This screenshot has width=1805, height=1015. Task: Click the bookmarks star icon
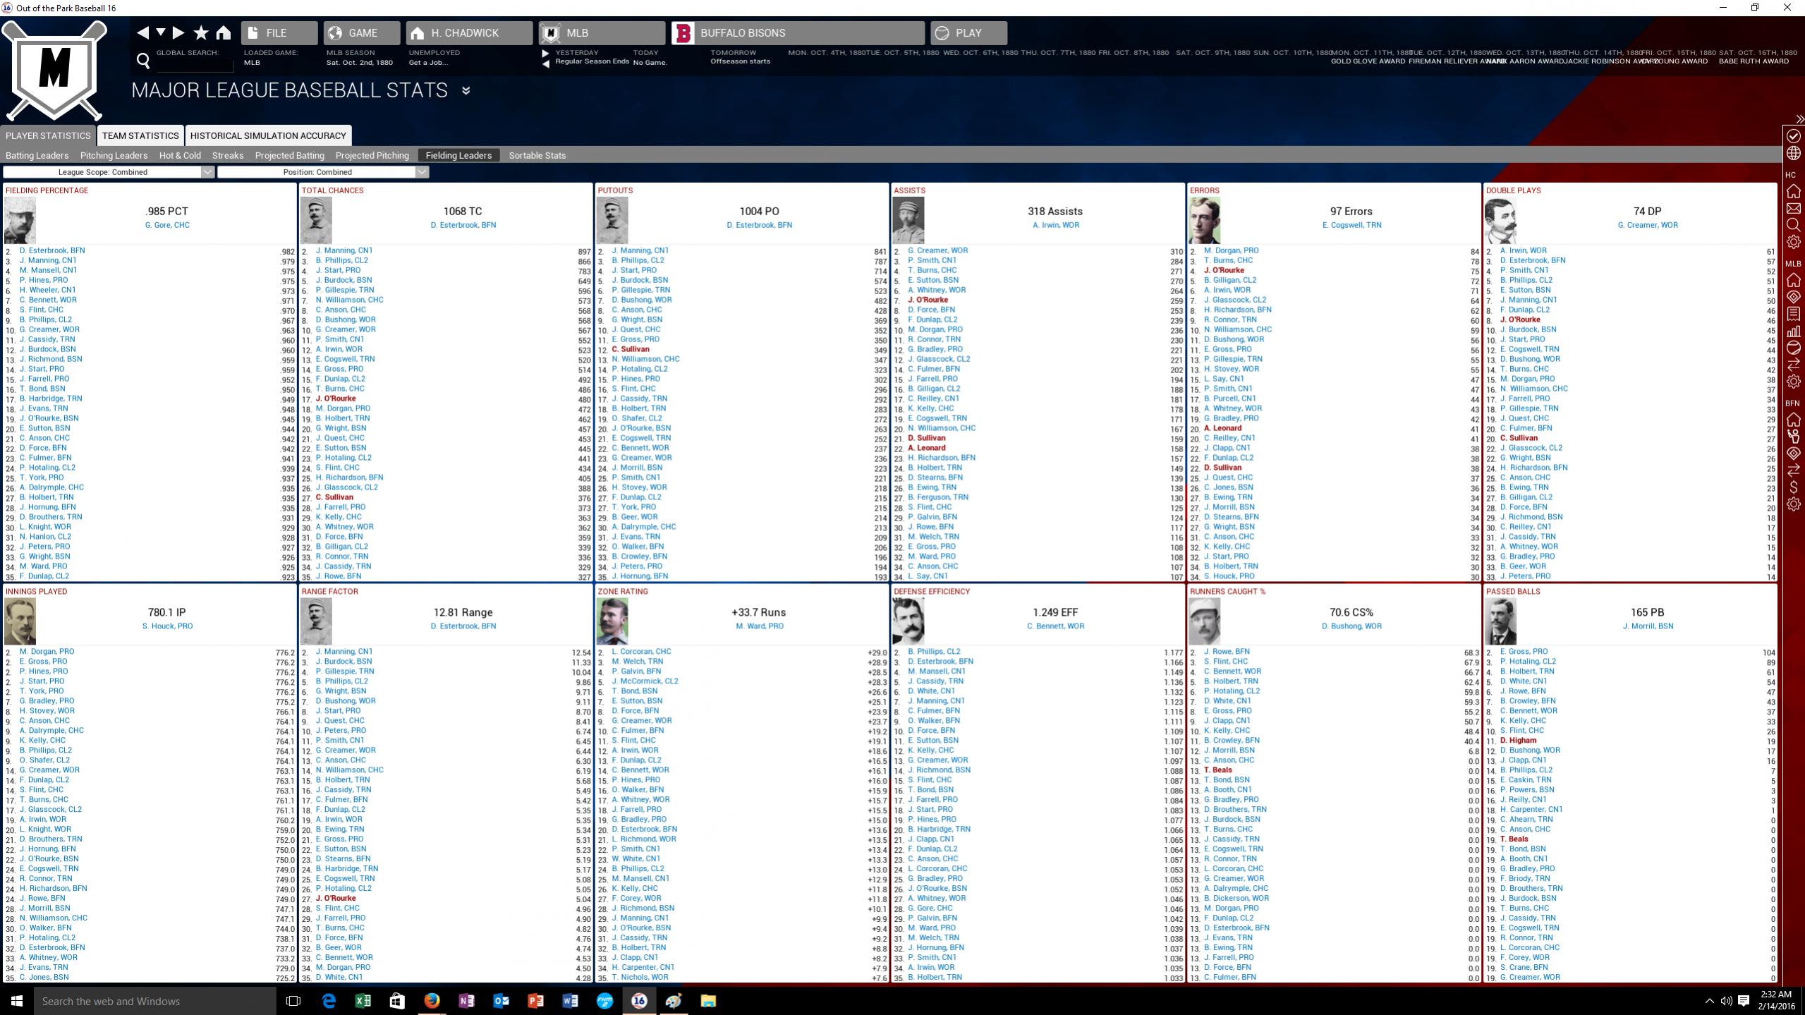(201, 32)
